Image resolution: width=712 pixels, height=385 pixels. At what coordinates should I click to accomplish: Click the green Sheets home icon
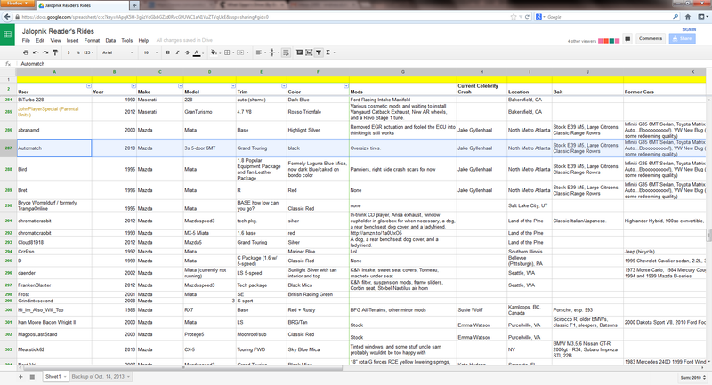click(7, 35)
